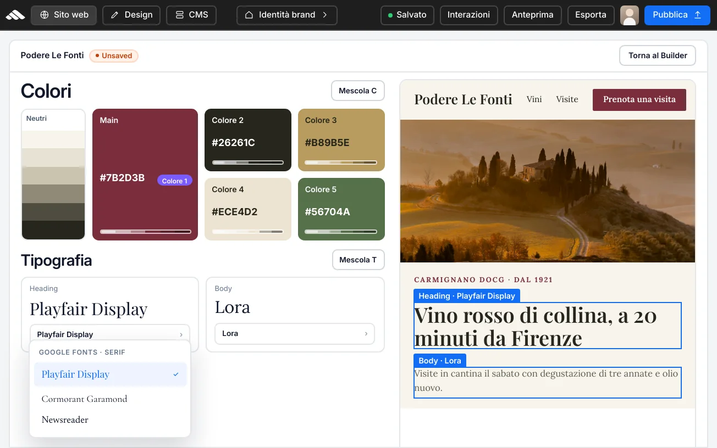Image resolution: width=717 pixels, height=448 pixels.
Task: Open Anteprima preview
Action: [x=532, y=15]
